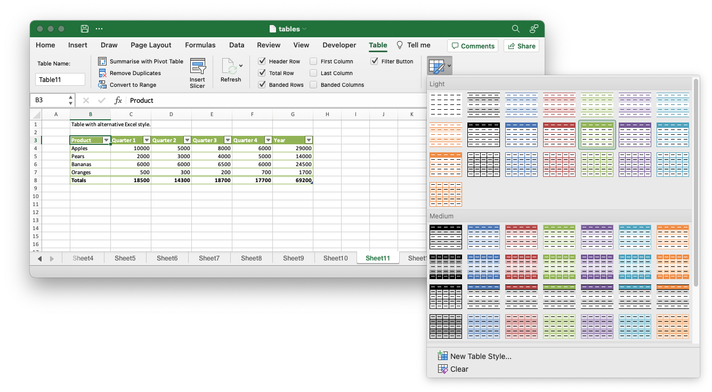712x392 pixels.
Task: Go to previous sheet using left arrow
Action: [39, 258]
